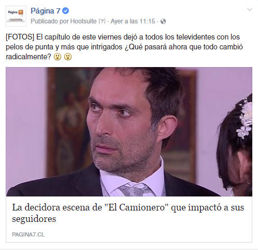Open the post options dropdown arrow

(250, 9)
